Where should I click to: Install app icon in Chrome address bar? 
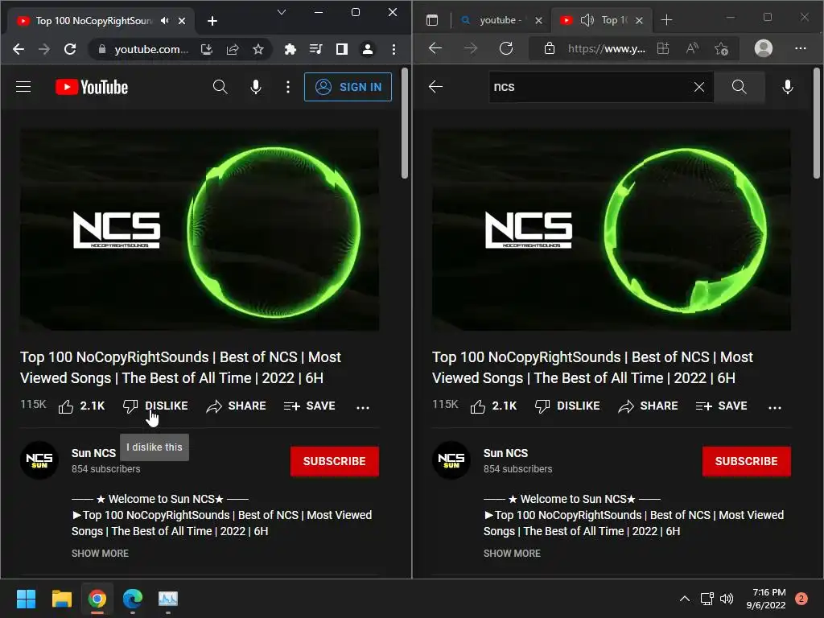click(207, 49)
